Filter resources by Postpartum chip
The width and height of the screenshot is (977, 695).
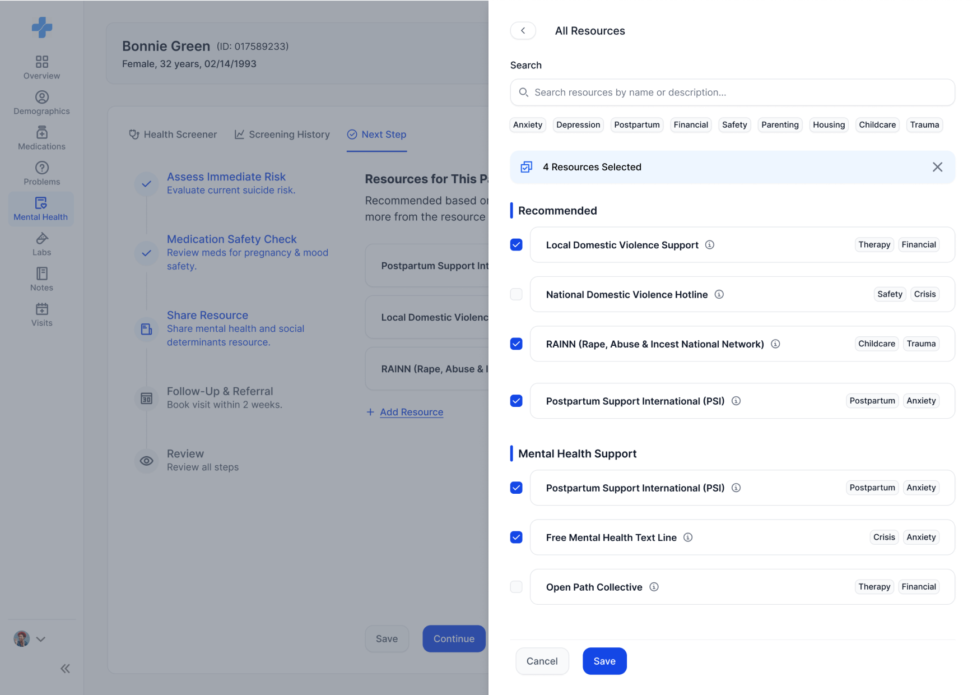tap(636, 125)
